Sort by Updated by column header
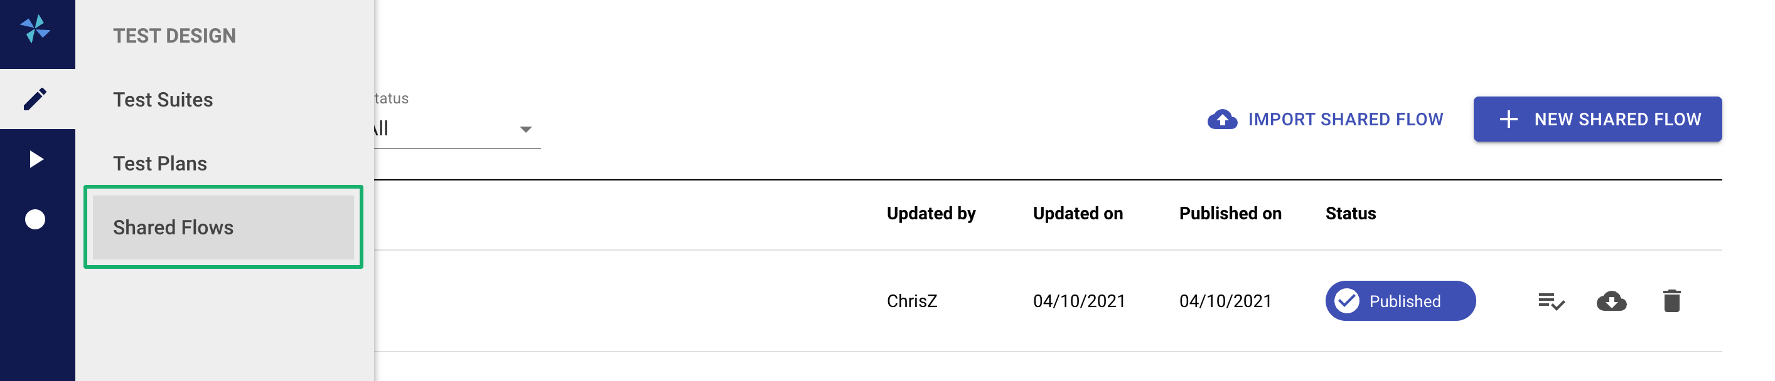 pyautogui.click(x=931, y=214)
